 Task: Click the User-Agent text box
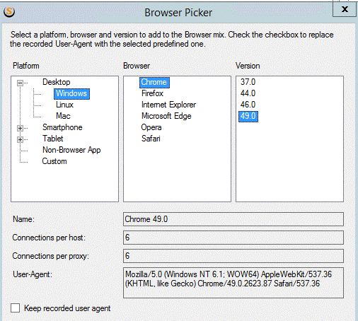click(x=233, y=283)
